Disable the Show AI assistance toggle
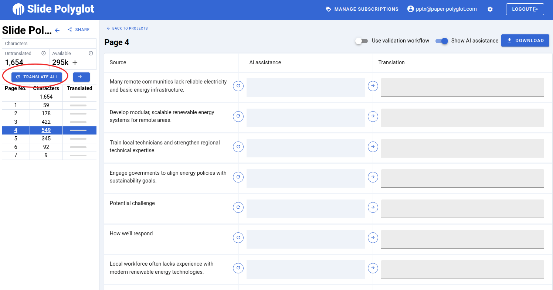Viewport: 553px width, 290px height. 441,41
